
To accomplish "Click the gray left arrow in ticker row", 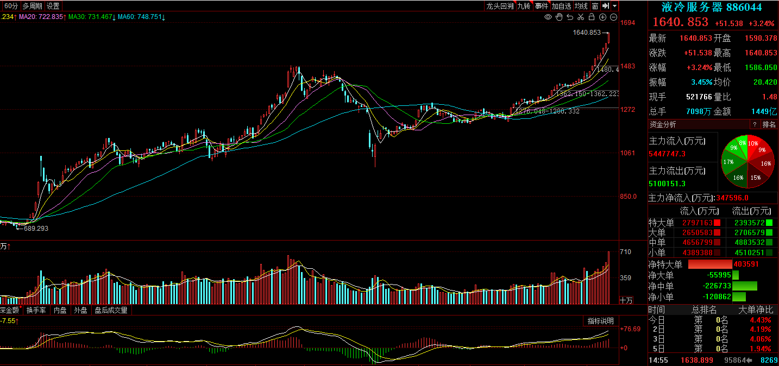I will pyautogui.click(x=749, y=360).
